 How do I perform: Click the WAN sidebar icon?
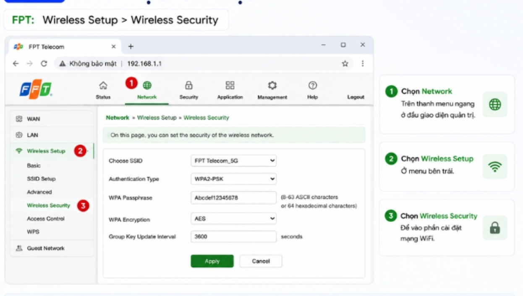(19, 119)
